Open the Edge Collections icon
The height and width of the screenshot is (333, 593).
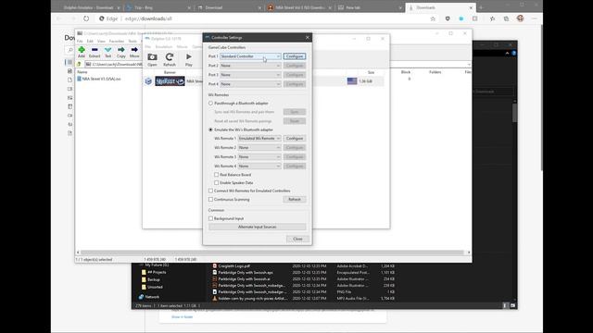pyautogui.click(x=507, y=18)
